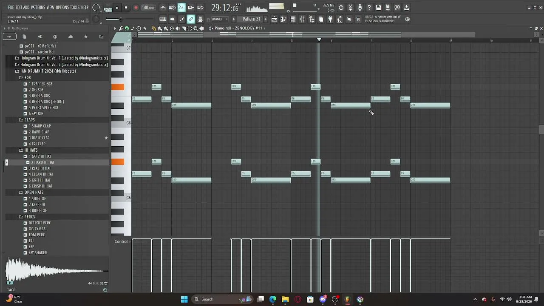Image resolution: width=544 pixels, height=306 pixels.
Task: Toggle the 3-2-1 countdown before recording
Action: click(181, 8)
